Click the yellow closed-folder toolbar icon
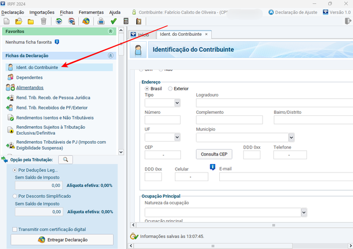353x249 pixels. 30,21
